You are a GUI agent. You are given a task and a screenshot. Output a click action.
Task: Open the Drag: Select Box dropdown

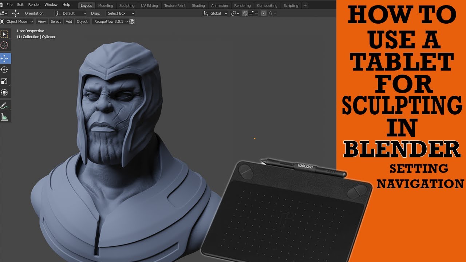pos(119,13)
